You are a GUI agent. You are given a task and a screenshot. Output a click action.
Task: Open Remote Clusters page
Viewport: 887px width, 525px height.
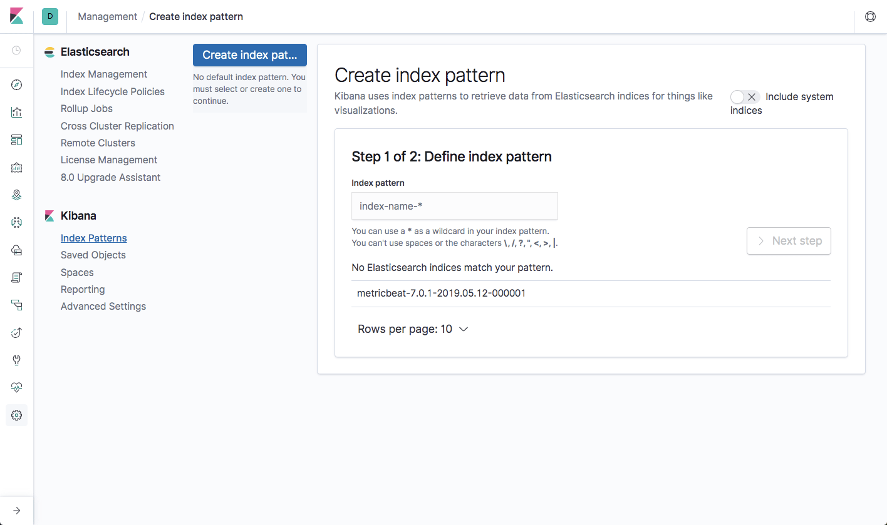point(98,143)
